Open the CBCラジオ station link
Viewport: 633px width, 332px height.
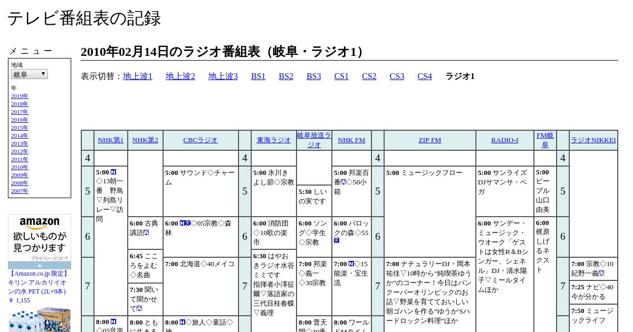pyautogui.click(x=200, y=140)
